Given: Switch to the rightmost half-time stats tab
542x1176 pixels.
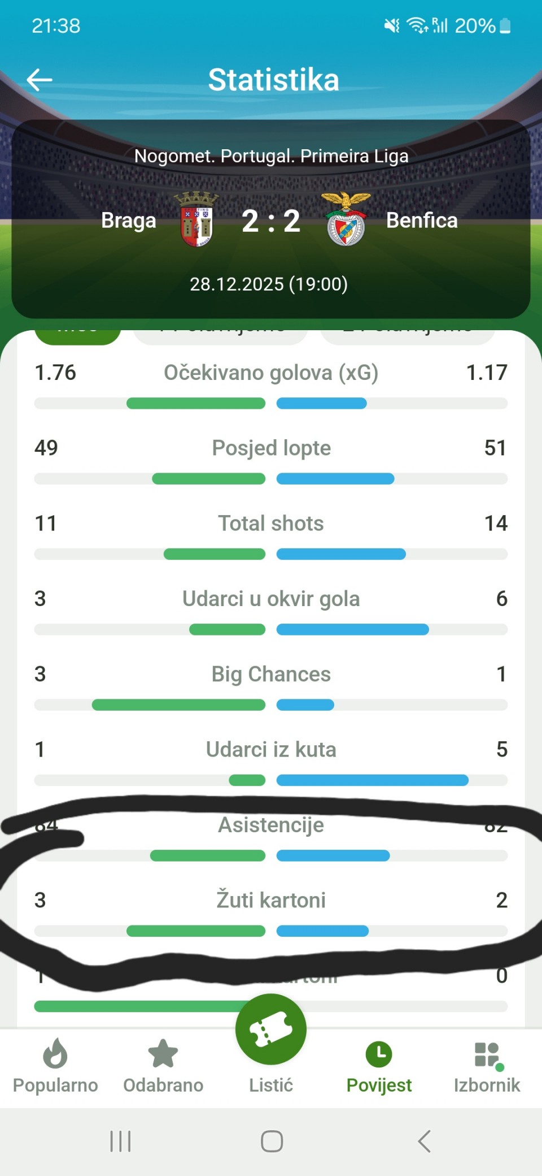Looking at the screenshot, I should click(408, 335).
